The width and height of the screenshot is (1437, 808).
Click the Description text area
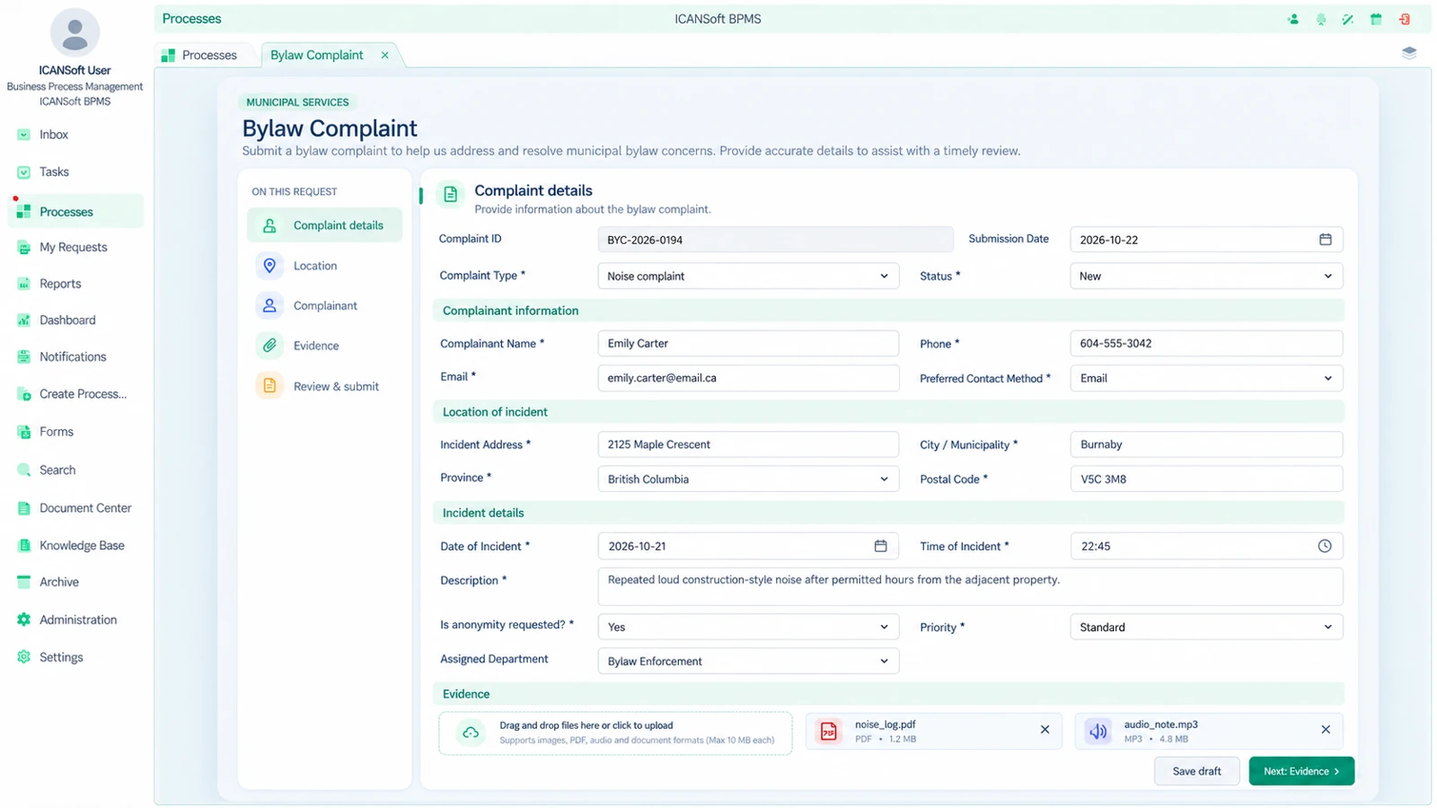[x=970, y=586]
